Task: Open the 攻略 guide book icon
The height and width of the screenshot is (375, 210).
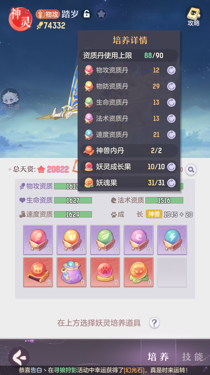Action: pos(194,16)
